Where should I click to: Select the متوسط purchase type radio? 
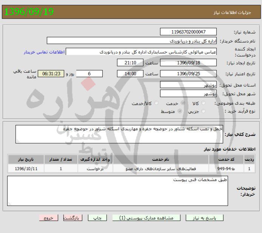[x=180, y=111]
